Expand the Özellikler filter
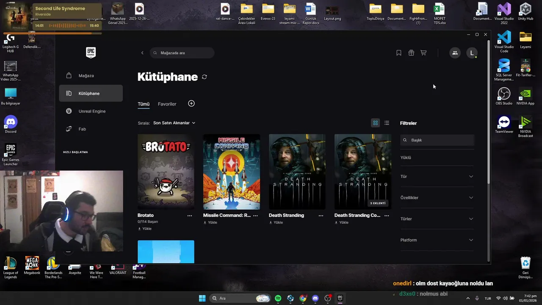The image size is (542, 305). pyautogui.click(x=437, y=198)
